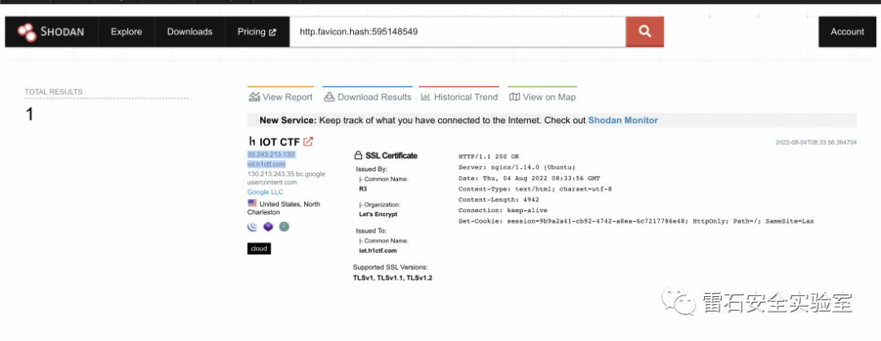Click the Historical Trend bar chart icon
This screenshot has height=341, width=881.
tap(425, 97)
